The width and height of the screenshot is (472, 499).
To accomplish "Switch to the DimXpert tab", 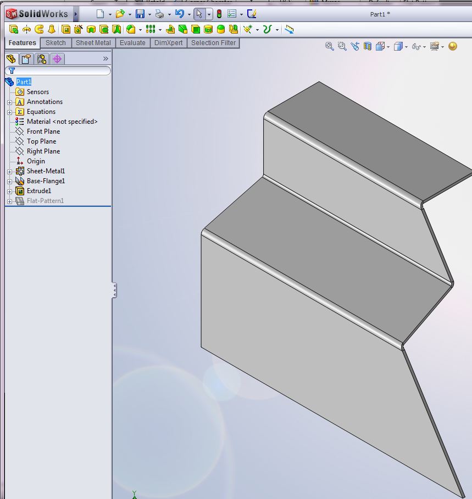I will tap(169, 43).
